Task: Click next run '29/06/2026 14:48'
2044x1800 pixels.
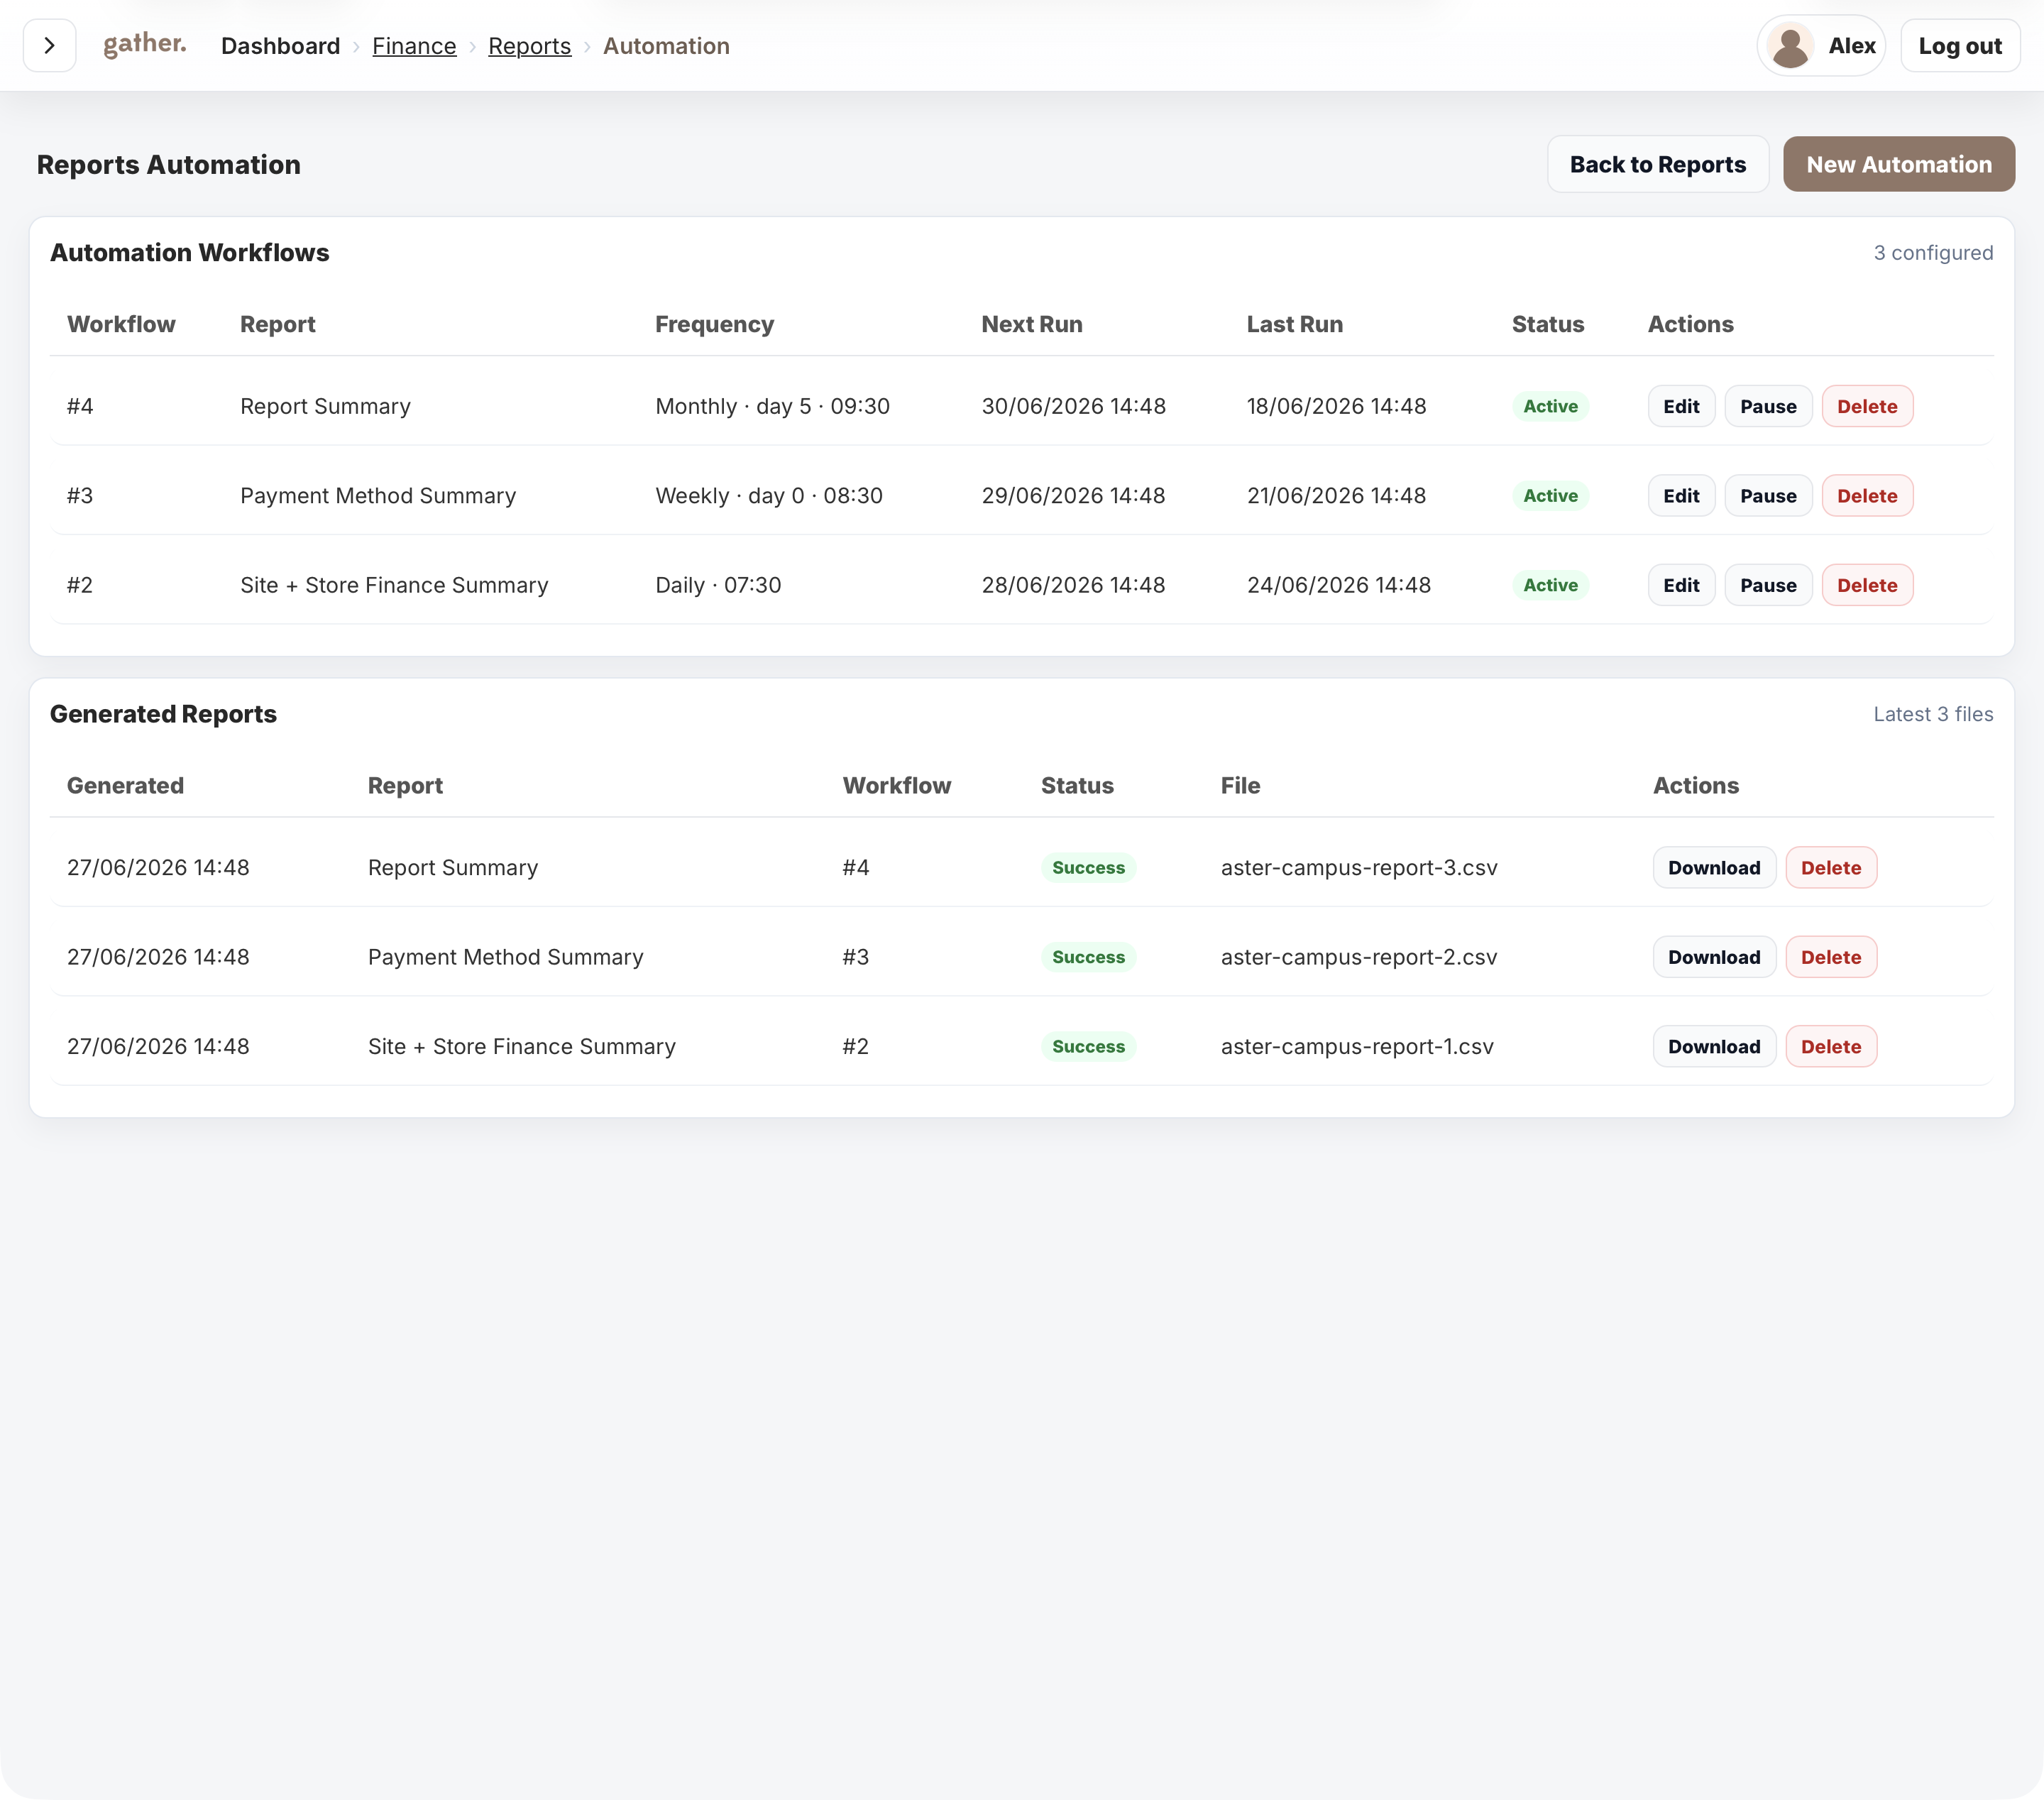Action: (1073, 496)
